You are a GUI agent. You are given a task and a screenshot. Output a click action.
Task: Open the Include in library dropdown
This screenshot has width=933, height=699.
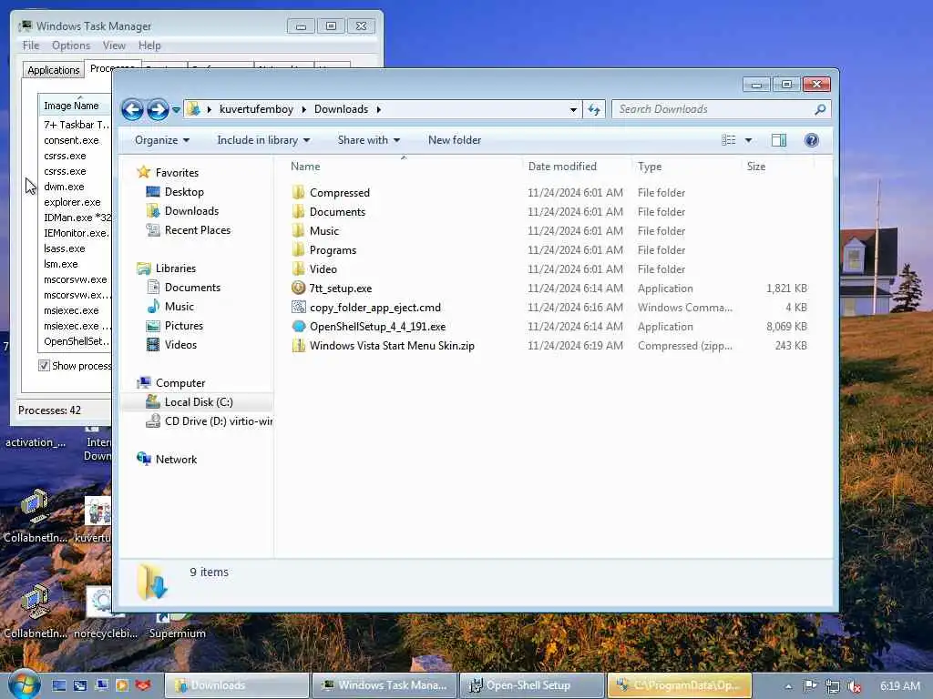263,140
